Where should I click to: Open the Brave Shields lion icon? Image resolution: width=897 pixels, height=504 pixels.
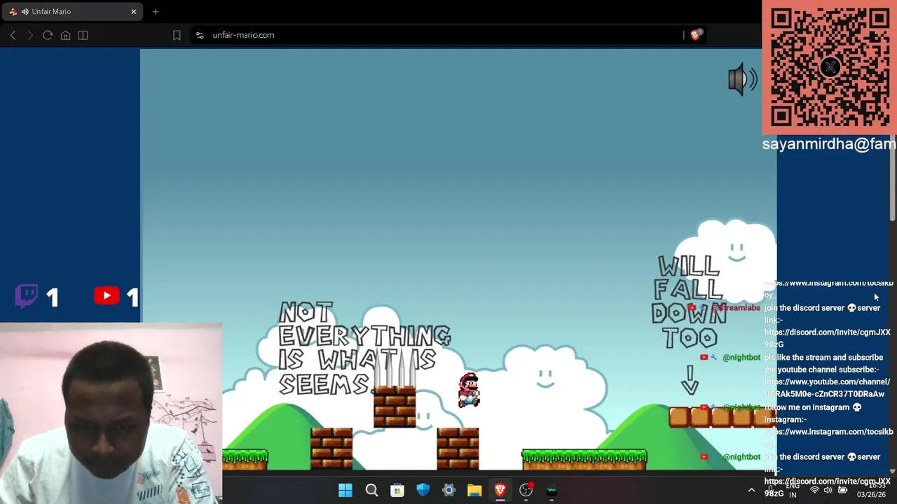(x=695, y=35)
